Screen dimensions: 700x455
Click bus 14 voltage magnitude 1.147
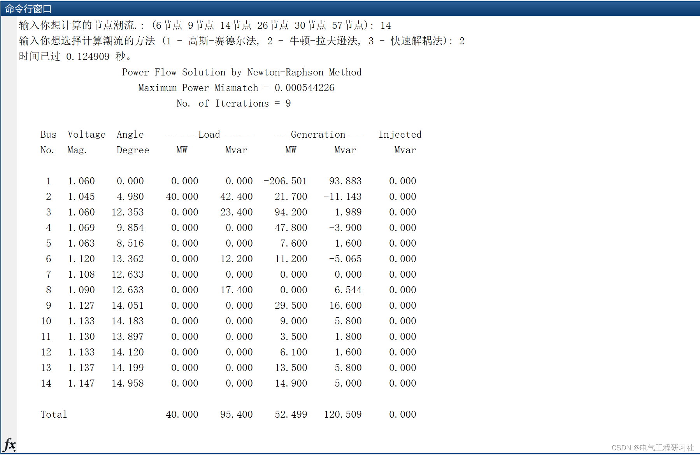[81, 383]
